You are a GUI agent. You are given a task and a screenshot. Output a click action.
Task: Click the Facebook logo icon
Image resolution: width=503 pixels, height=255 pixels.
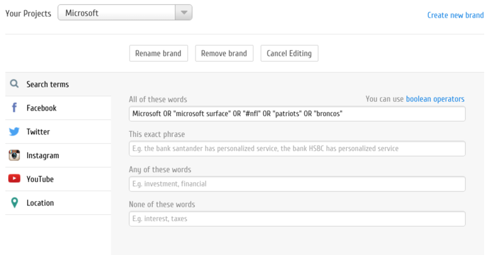pos(14,108)
